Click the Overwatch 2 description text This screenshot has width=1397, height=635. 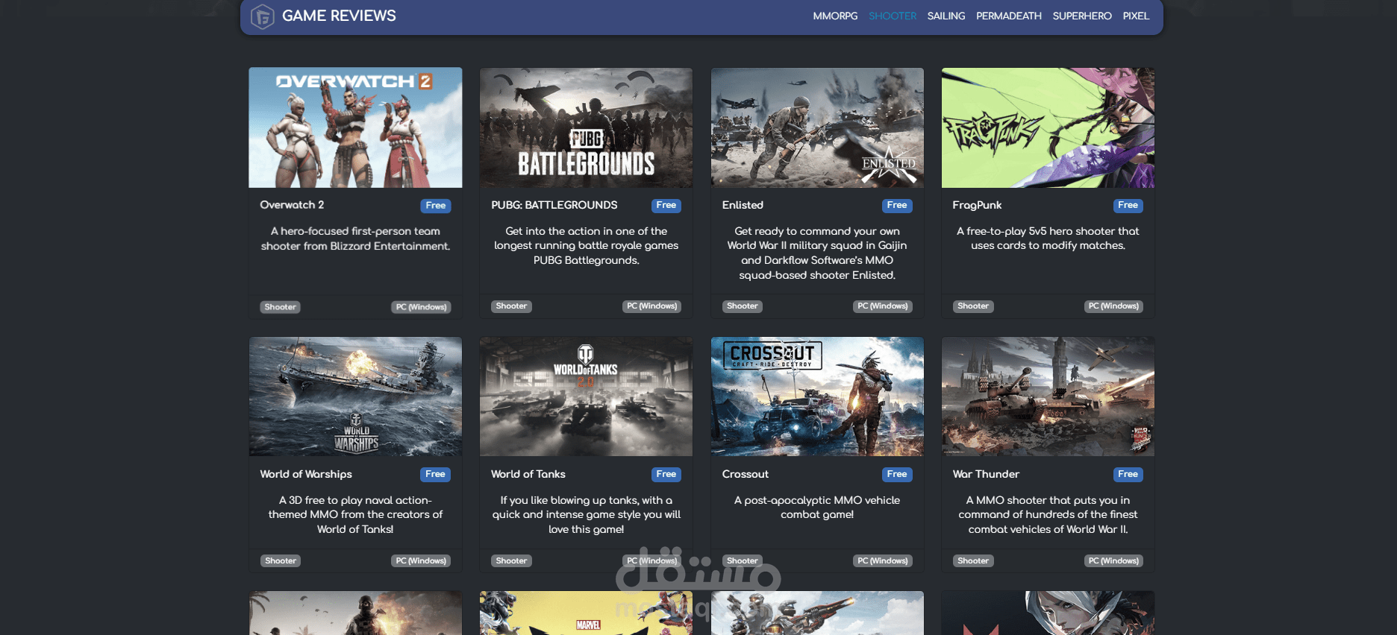[x=355, y=238]
